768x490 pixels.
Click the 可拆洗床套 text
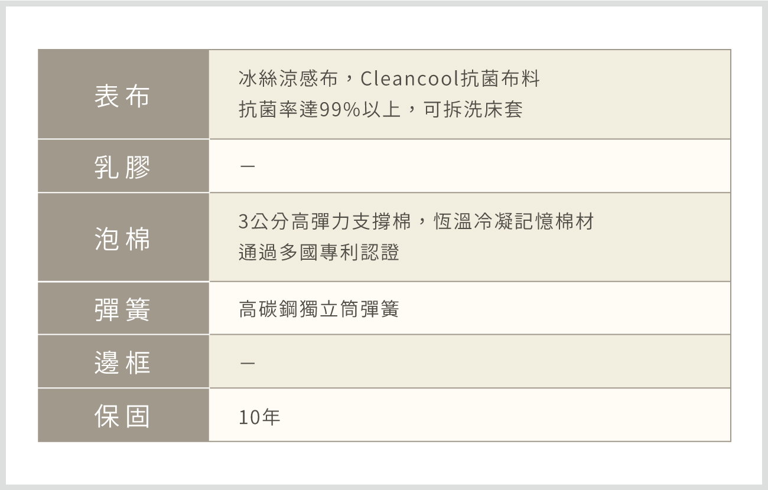[x=473, y=110]
